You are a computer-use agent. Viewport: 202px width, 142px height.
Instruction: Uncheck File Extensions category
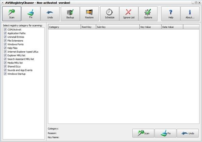5,41
